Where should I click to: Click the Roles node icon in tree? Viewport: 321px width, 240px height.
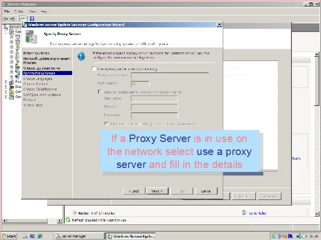tap(12, 32)
